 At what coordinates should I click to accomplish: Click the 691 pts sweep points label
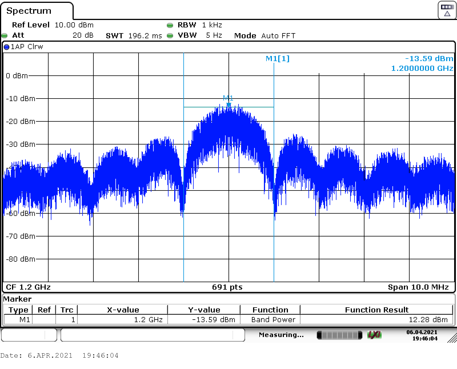(227, 287)
